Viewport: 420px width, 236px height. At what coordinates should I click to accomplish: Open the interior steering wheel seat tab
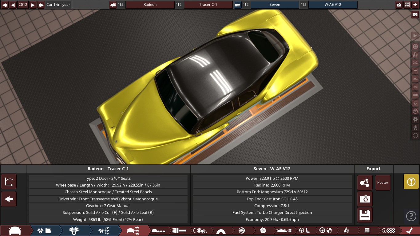(304, 231)
